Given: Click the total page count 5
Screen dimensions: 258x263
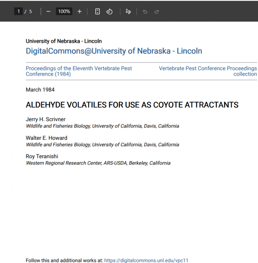Looking at the screenshot, I should [30, 12].
